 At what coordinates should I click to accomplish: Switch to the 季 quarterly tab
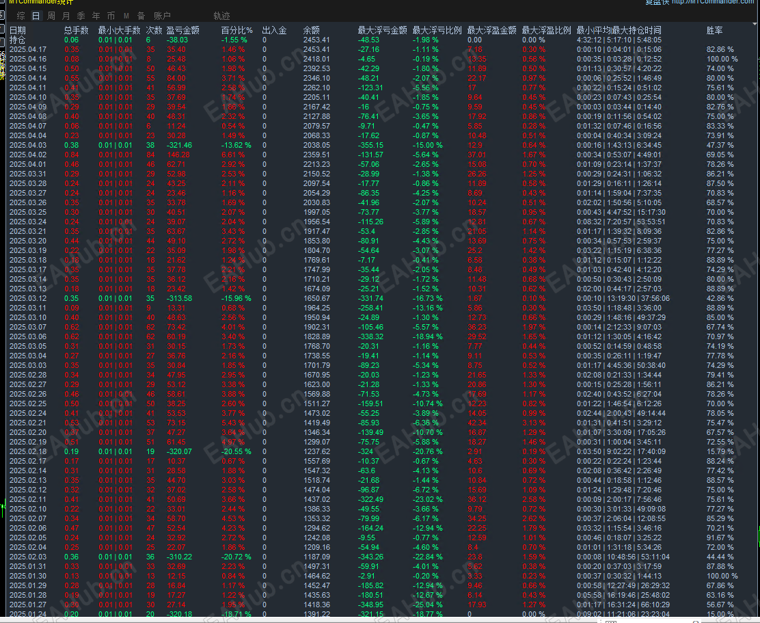coord(81,16)
